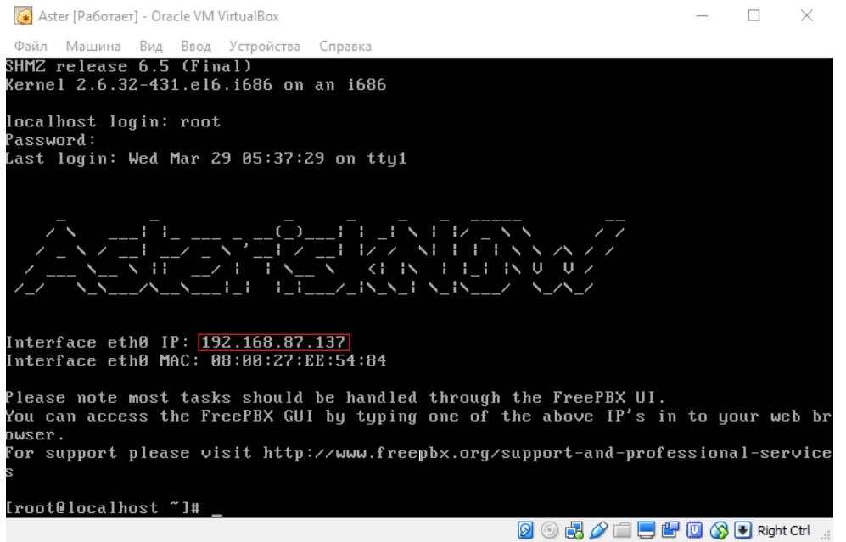The image size is (846, 542).
Task: Click the 'localhost login: root' line
Action: click(114, 122)
